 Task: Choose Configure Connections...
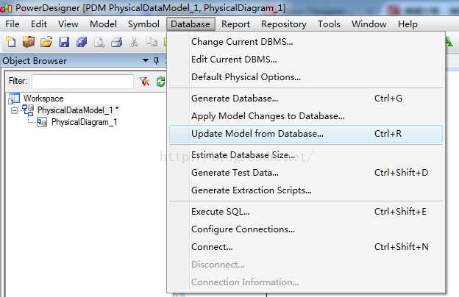click(x=306, y=229)
